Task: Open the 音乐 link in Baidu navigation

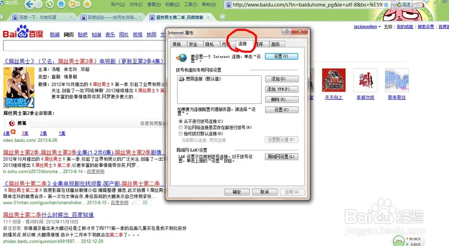Action: pyautogui.click(x=110, y=35)
